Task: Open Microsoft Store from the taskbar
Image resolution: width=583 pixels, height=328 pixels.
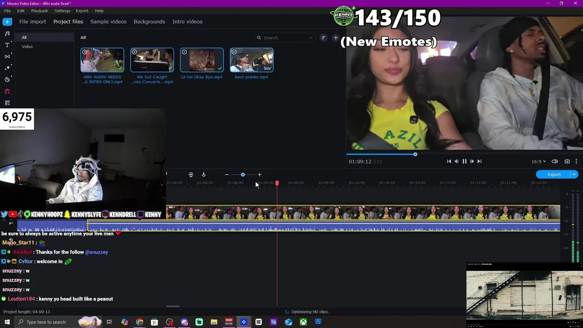Action: (x=154, y=322)
